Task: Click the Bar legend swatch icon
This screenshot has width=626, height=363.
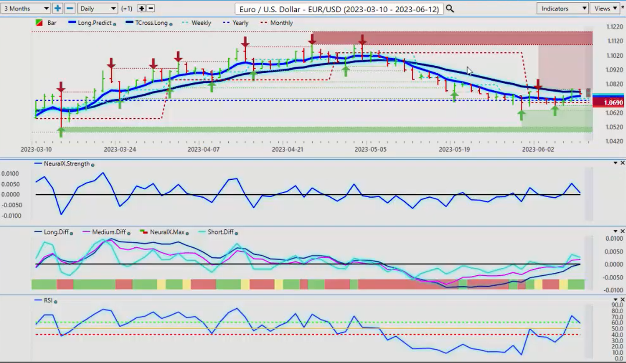Action: [x=39, y=23]
